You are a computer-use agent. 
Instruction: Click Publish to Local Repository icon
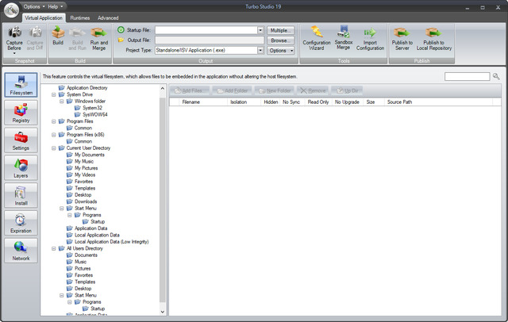tap(437, 39)
